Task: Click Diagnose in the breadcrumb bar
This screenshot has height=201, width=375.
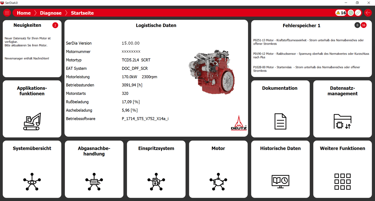Action: pyautogui.click(x=51, y=13)
